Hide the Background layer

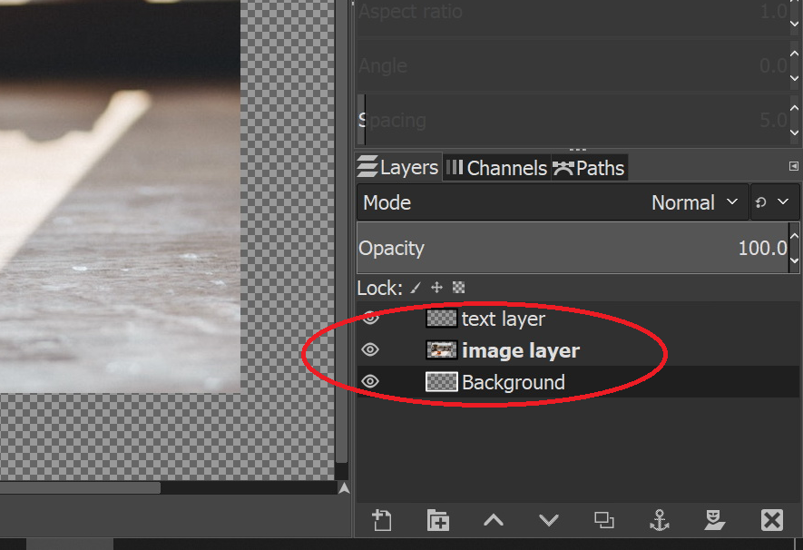[x=370, y=382]
